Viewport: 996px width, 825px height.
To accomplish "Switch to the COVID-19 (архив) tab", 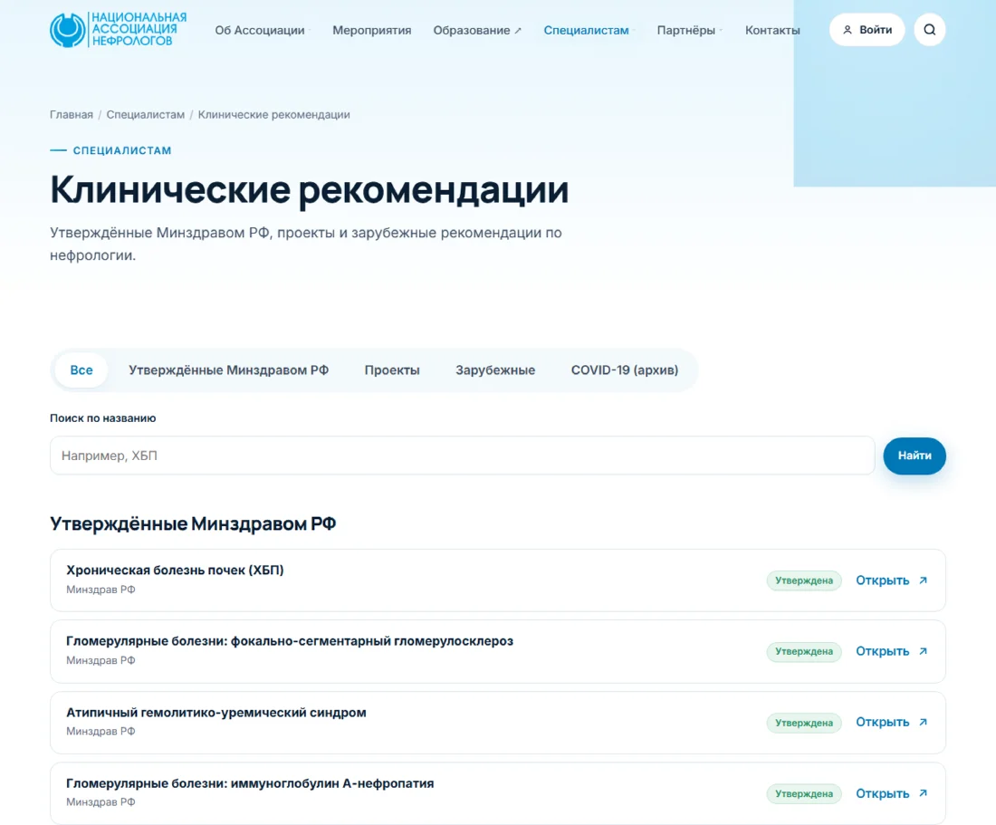I will coord(625,370).
